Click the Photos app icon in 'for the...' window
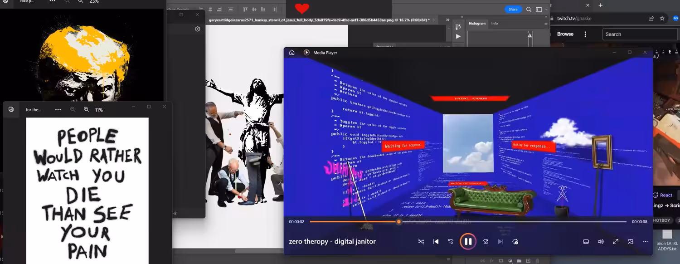Image resolution: width=680 pixels, height=264 pixels. 11,109
